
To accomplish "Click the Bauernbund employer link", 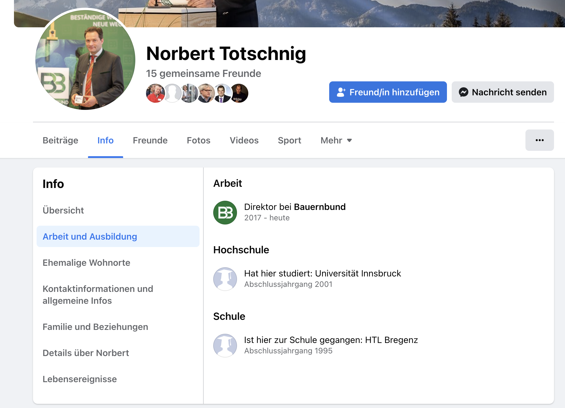I will [x=320, y=207].
